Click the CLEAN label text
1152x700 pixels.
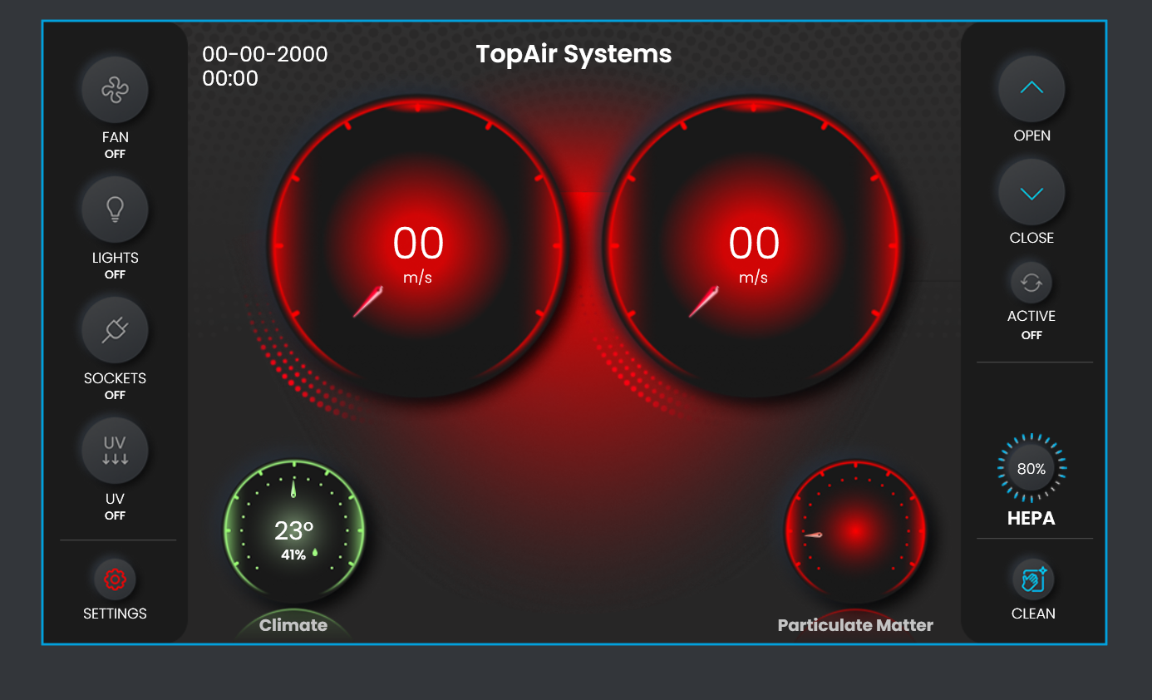(1033, 614)
